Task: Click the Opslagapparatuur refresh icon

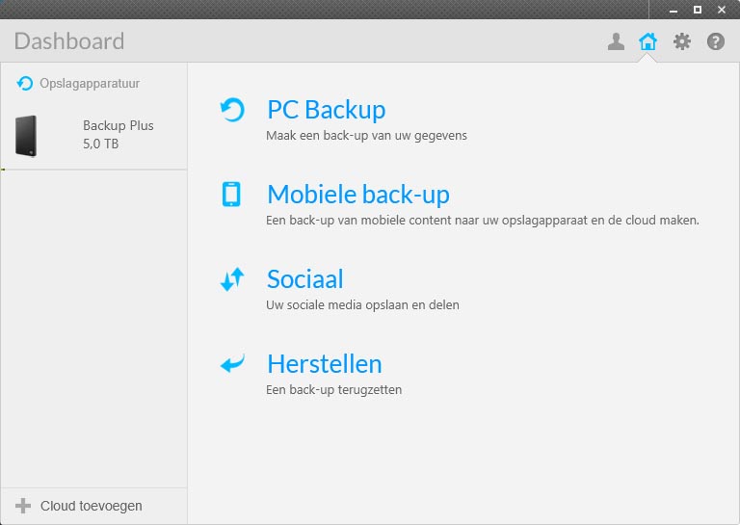Action: click(25, 84)
